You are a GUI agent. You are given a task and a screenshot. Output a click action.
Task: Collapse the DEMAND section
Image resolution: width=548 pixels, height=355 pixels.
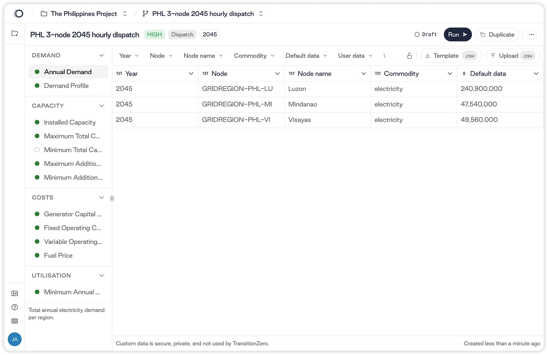click(102, 56)
